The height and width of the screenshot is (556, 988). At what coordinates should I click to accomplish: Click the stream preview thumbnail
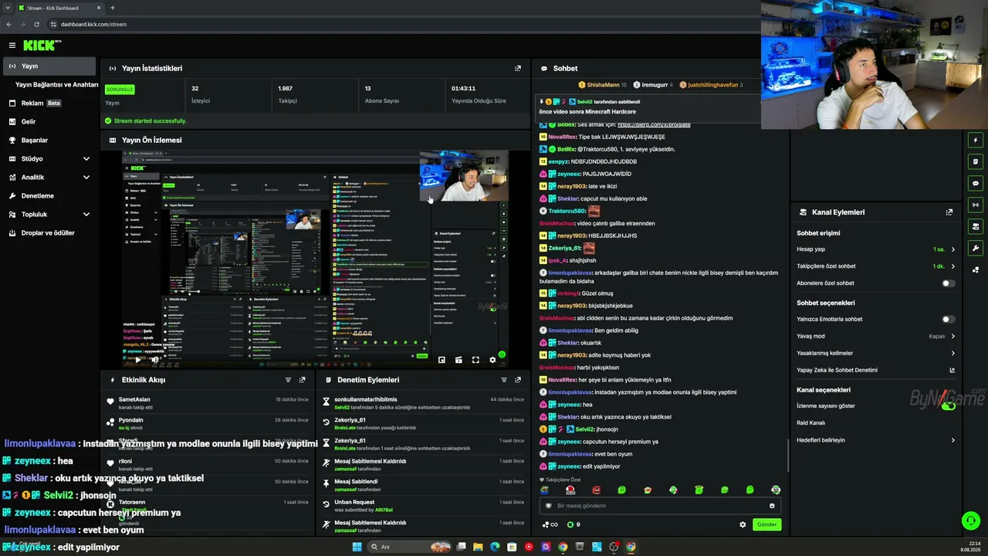315,259
